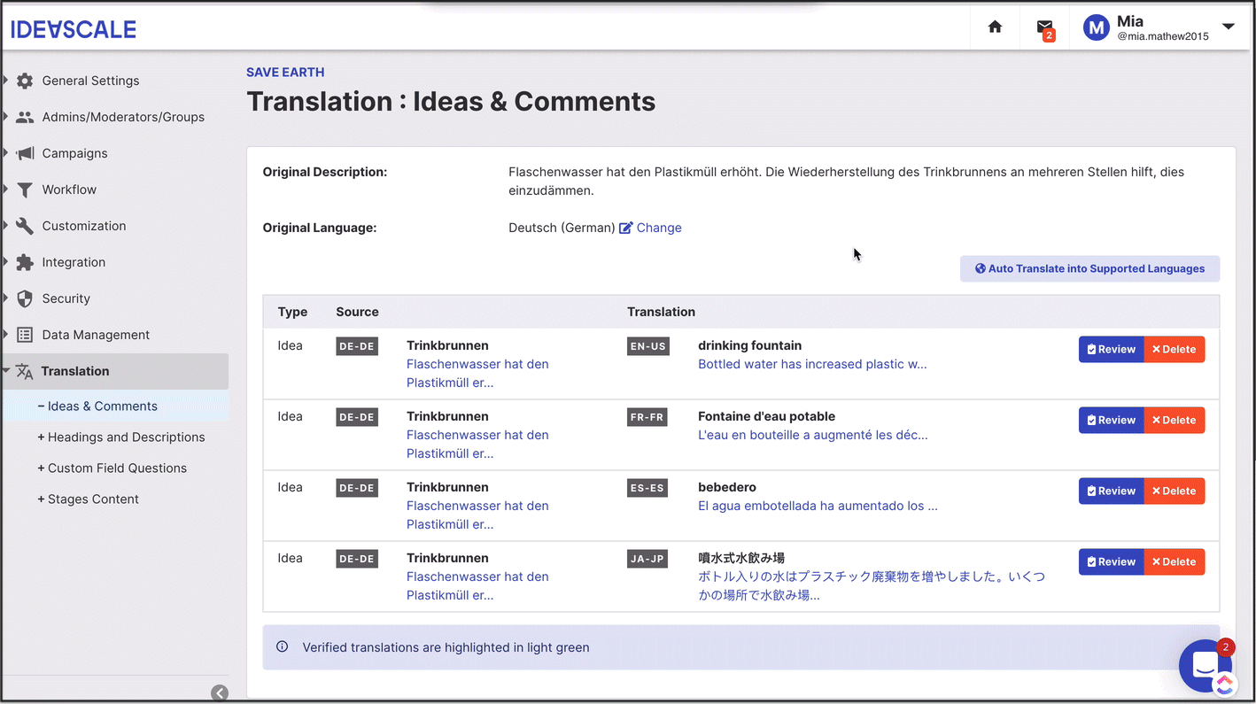Open Custom Field Questions submenu
The width and height of the screenshot is (1256, 704).
112,468
